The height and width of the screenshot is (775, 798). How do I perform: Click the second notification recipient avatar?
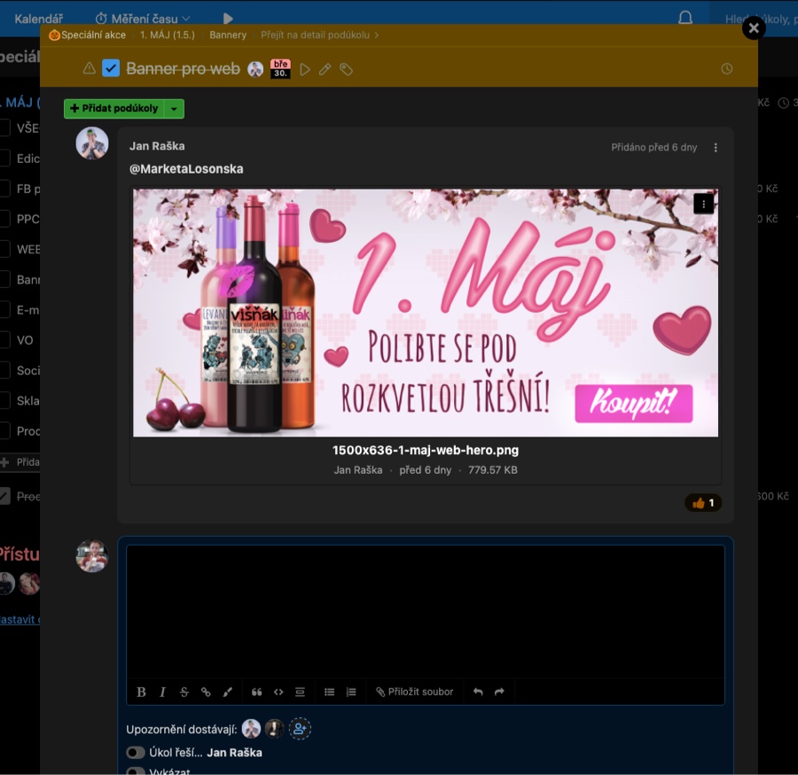(275, 729)
